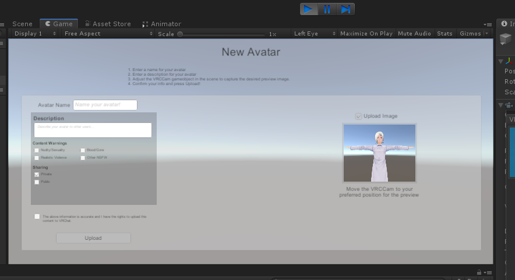Viewport: 515px width, 280px height.
Task: Open the Free Aspect dropdown
Action: coord(108,34)
